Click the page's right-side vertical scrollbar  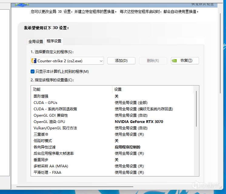[220, 53]
